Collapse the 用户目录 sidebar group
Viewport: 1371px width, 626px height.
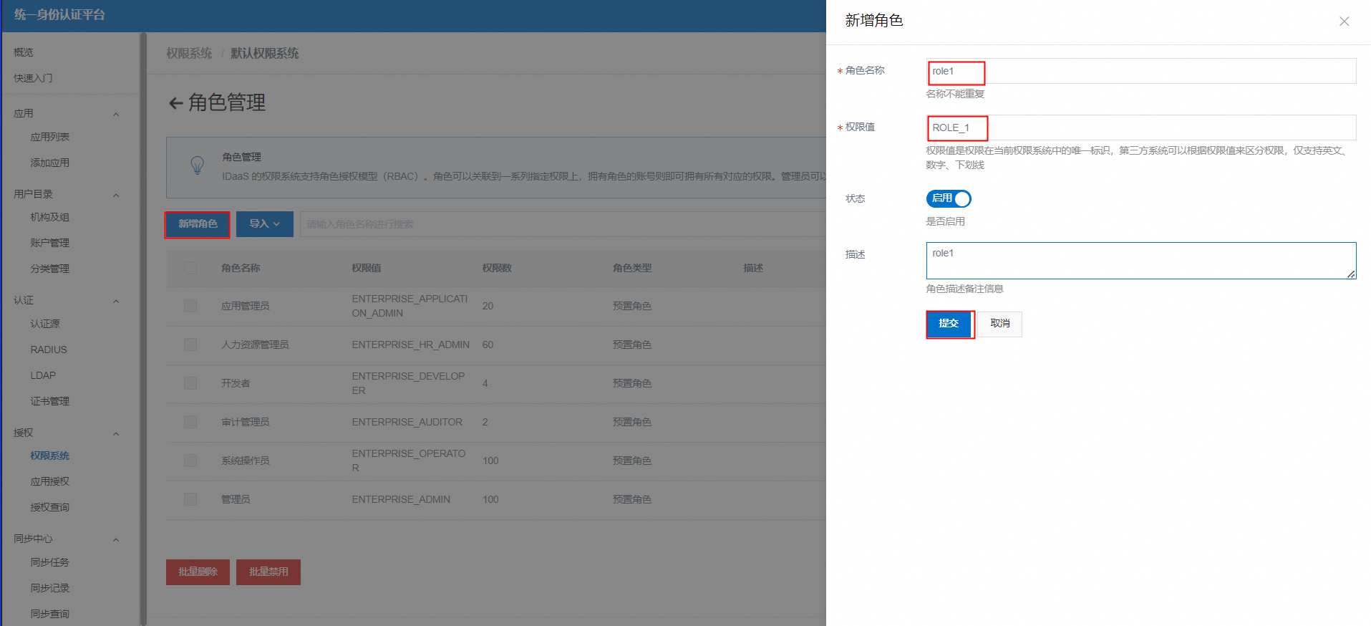(x=116, y=196)
